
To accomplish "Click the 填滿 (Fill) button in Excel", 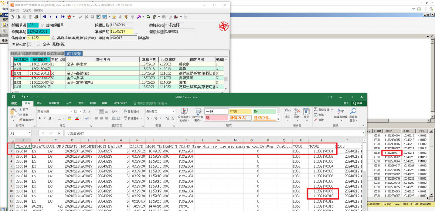I will click(x=319, y=115).
